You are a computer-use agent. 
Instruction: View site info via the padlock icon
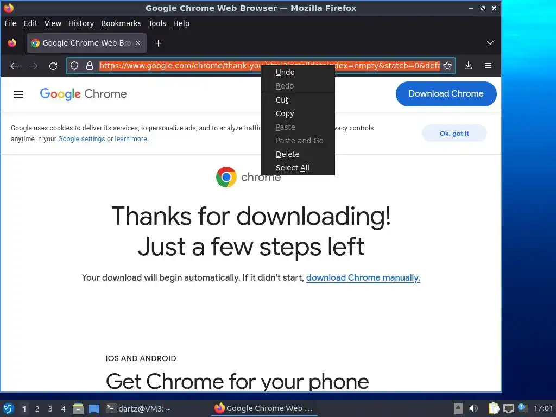click(90, 66)
